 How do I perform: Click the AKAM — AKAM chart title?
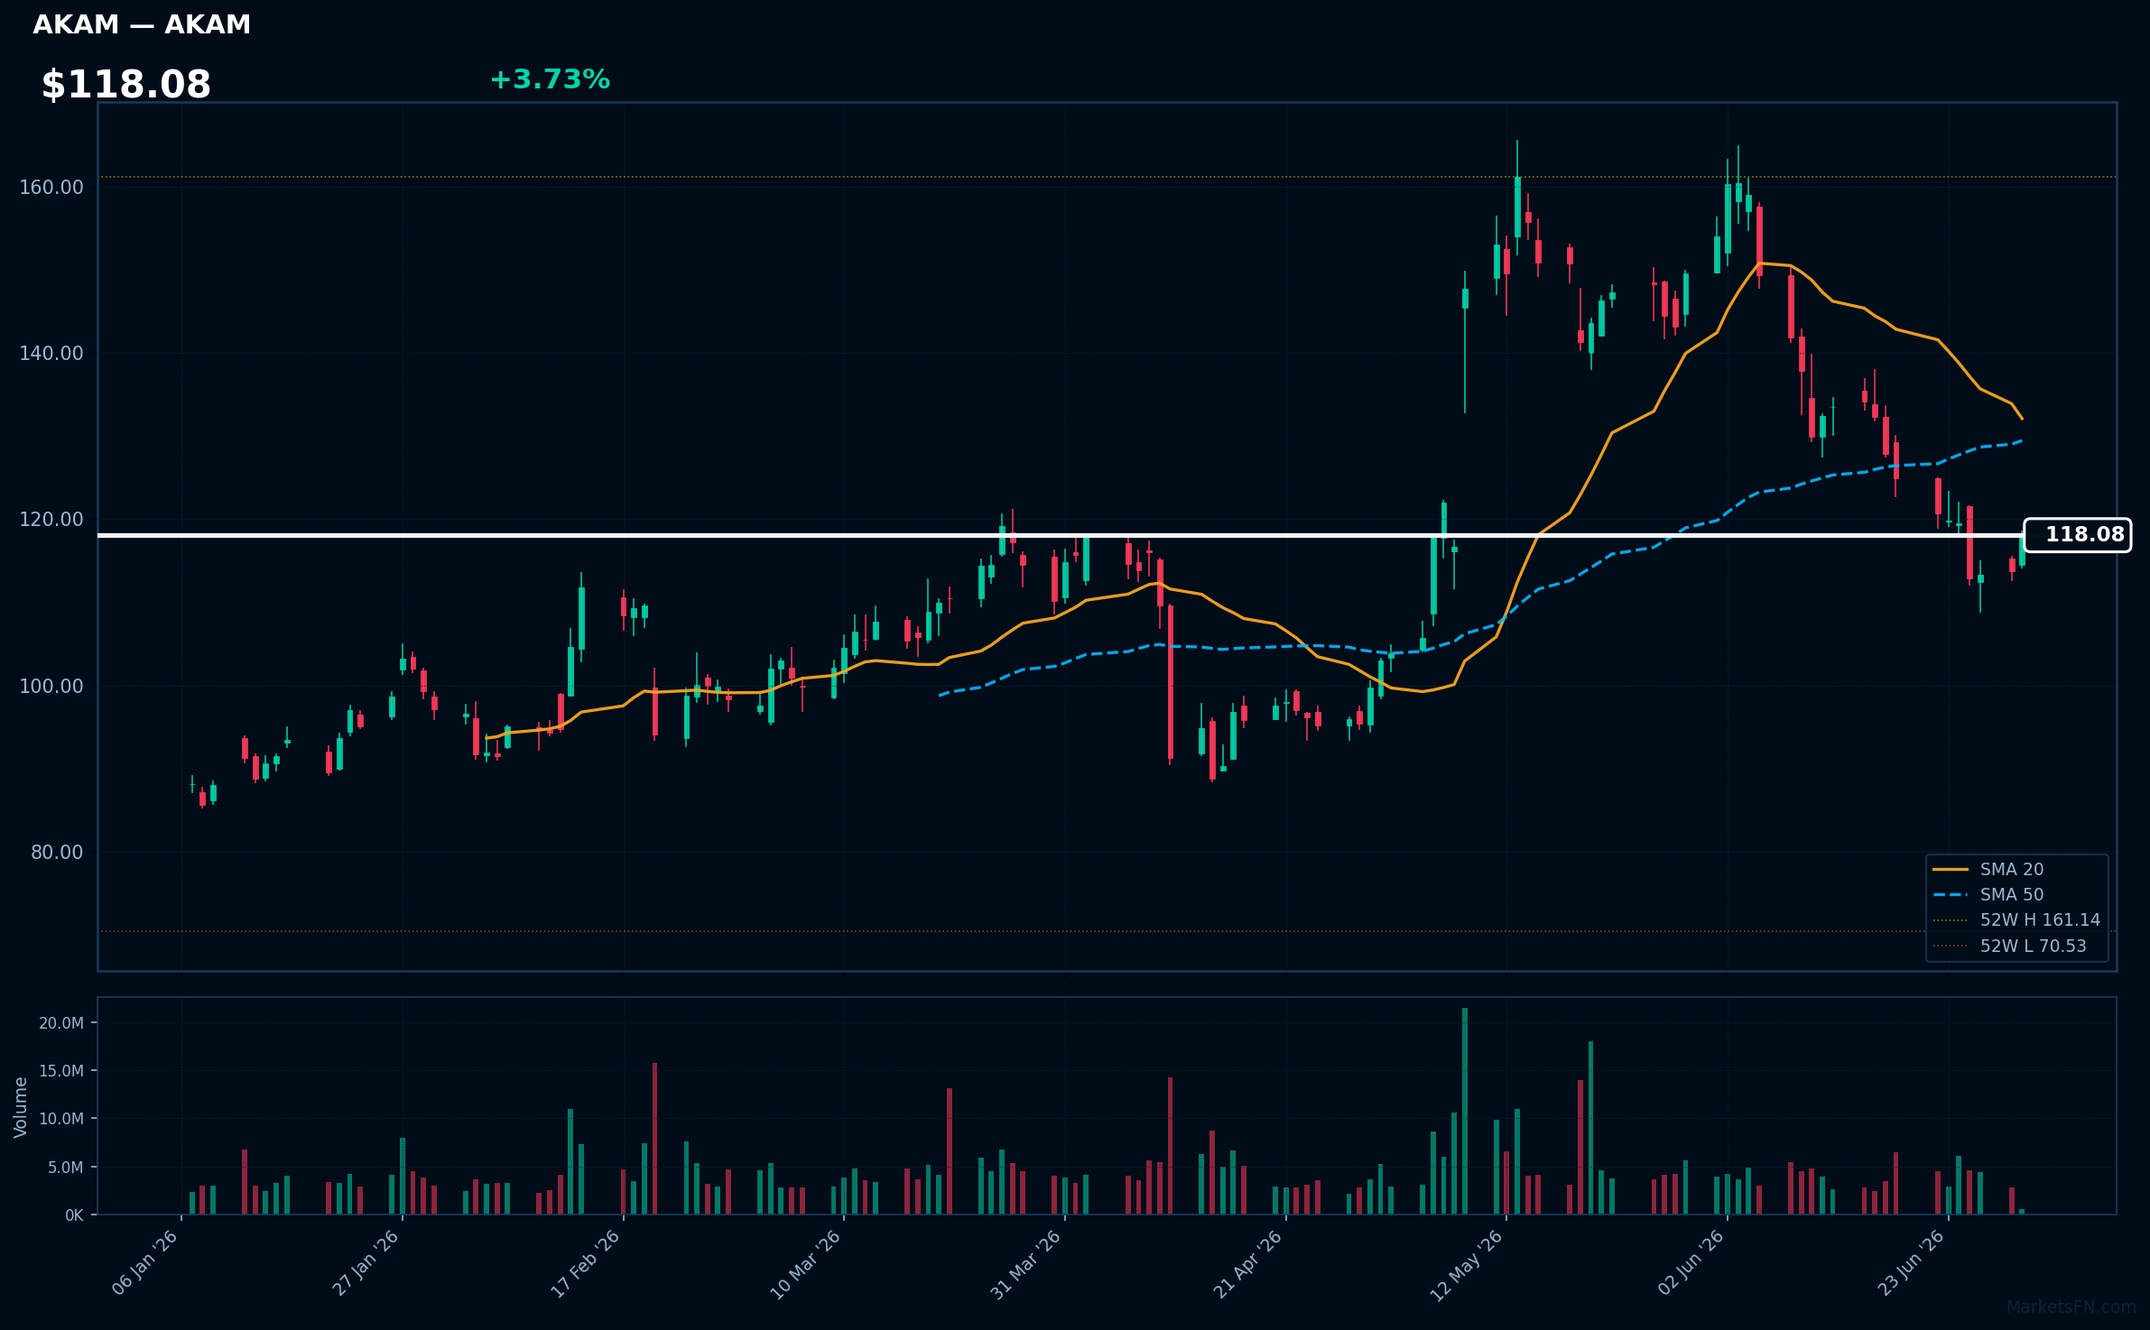point(142,25)
